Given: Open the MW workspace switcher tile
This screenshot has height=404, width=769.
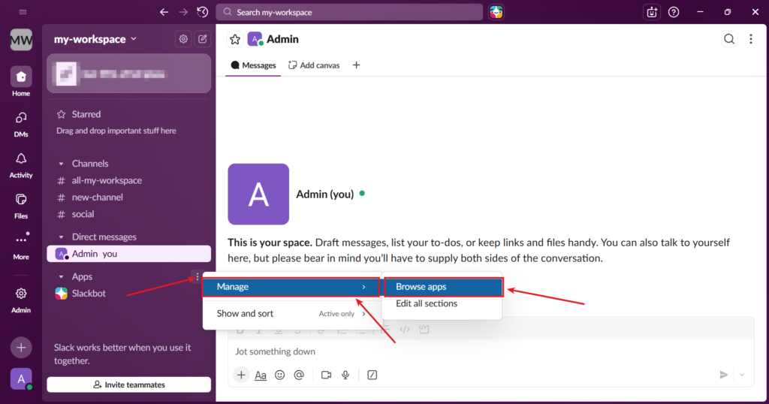Looking at the screenshot, I should click(x=21, y=40).
